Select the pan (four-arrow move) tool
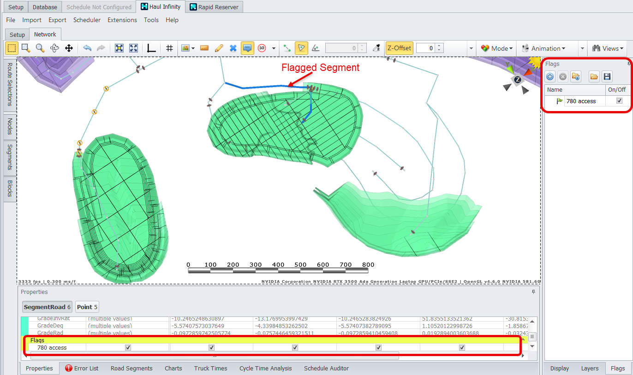 (x=69, y=48)
